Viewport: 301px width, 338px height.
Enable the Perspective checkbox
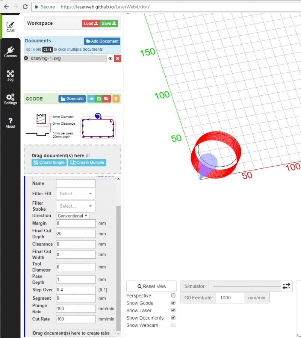(x=173, y=296)
